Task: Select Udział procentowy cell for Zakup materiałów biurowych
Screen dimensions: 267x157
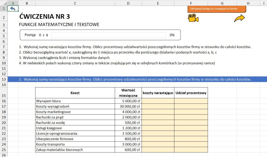Action: (x=191, y=150)
